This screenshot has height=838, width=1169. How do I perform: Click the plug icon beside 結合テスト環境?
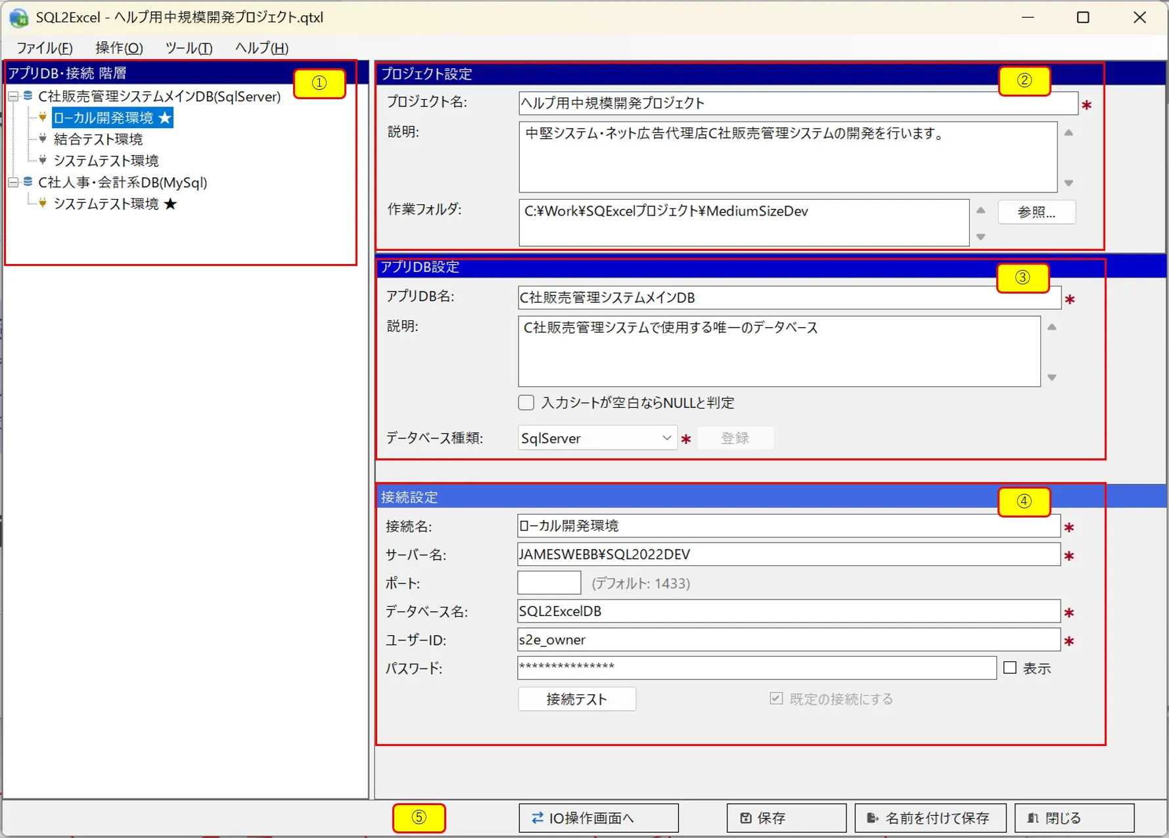click(43, 139)
